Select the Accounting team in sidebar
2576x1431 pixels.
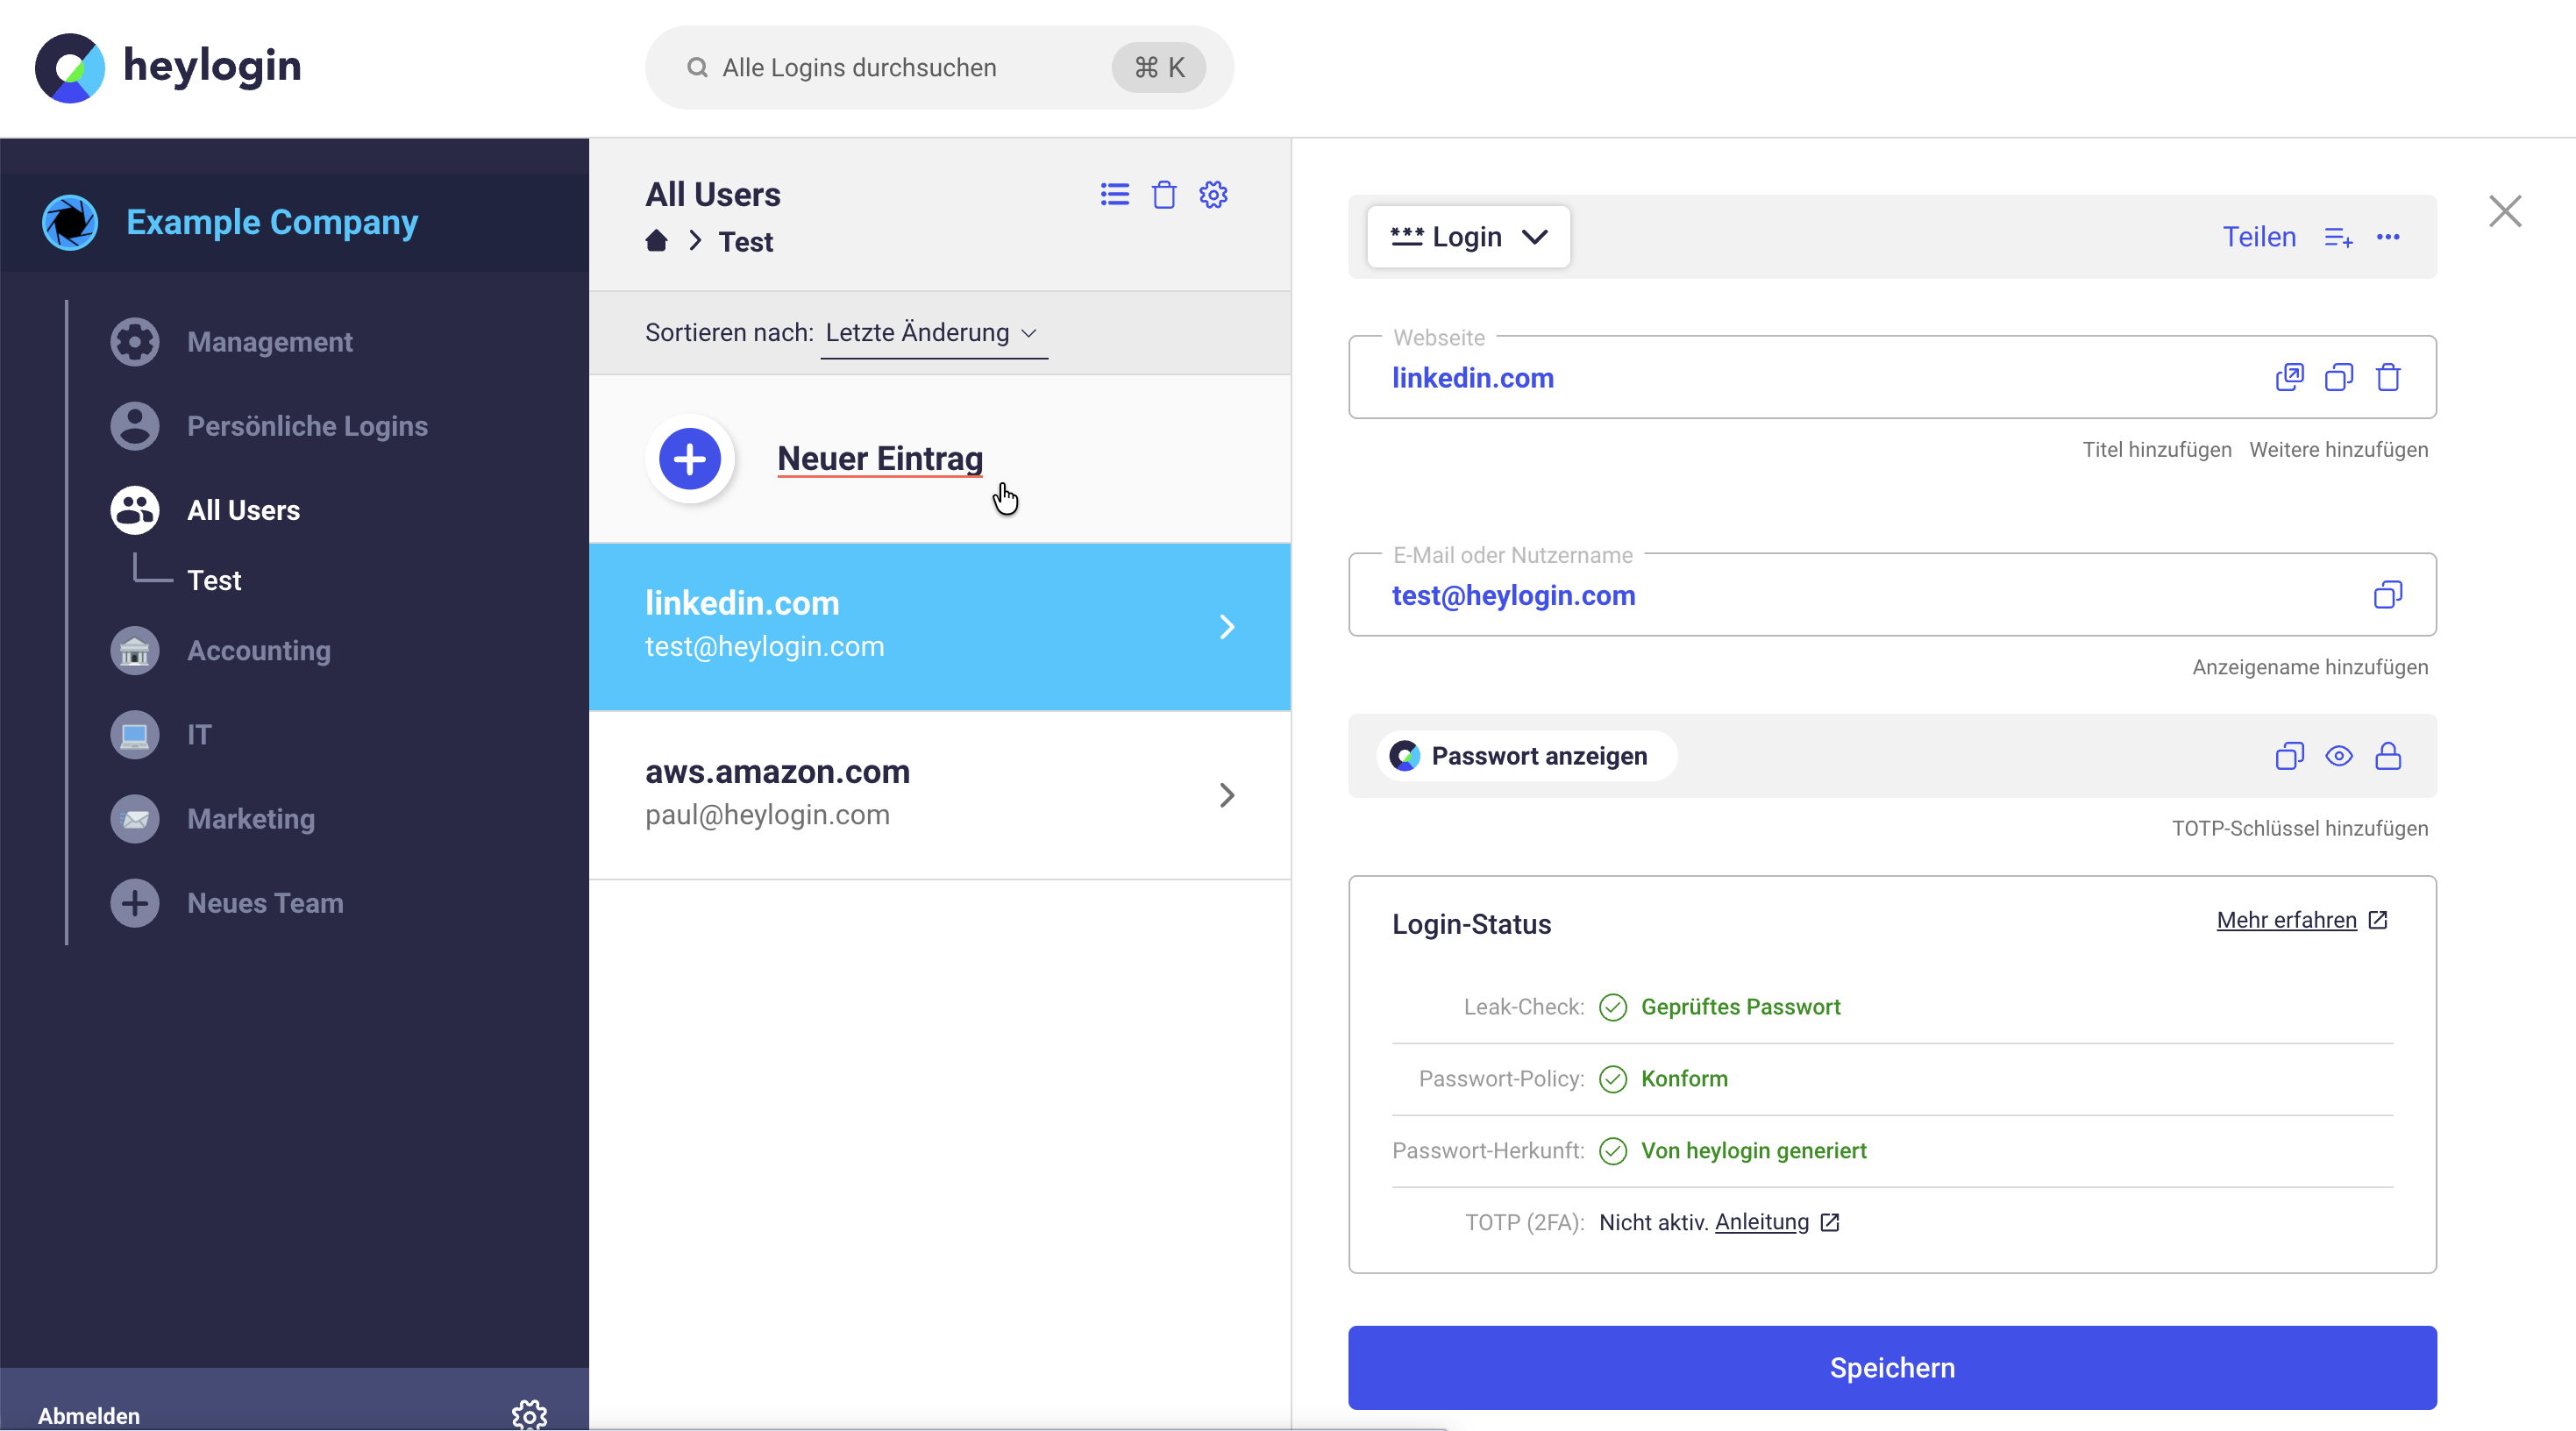258,651
